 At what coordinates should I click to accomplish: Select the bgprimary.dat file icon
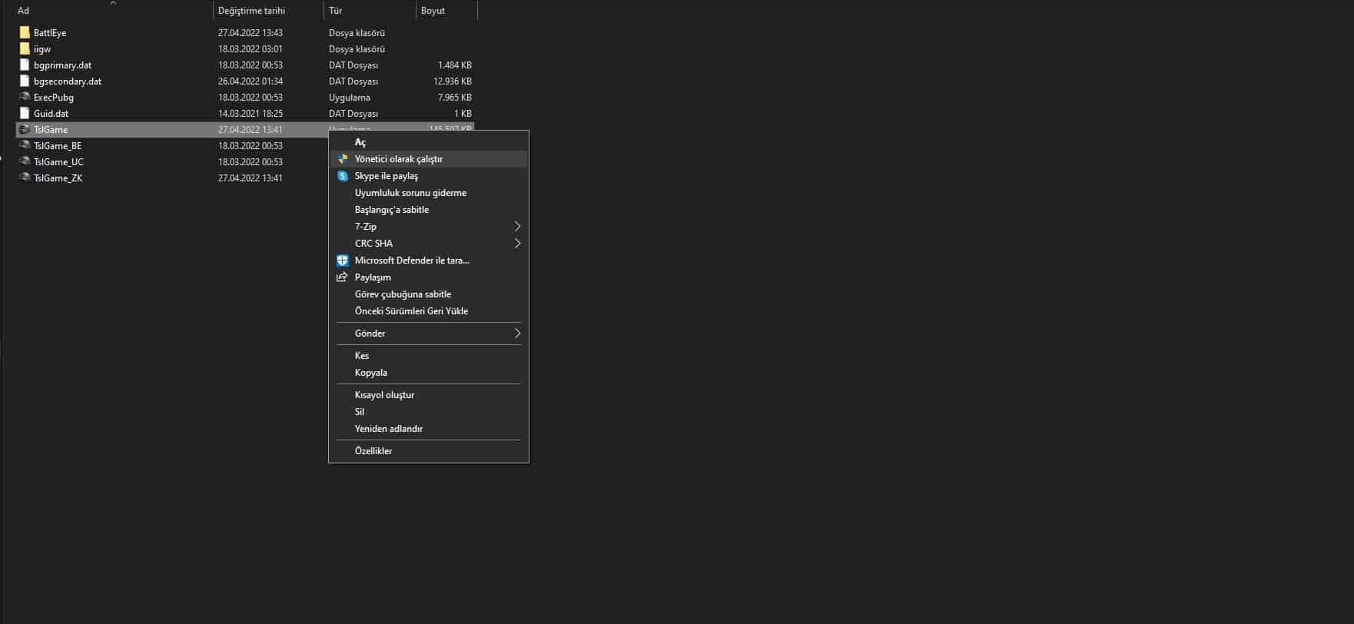click(x=25, y=65)
